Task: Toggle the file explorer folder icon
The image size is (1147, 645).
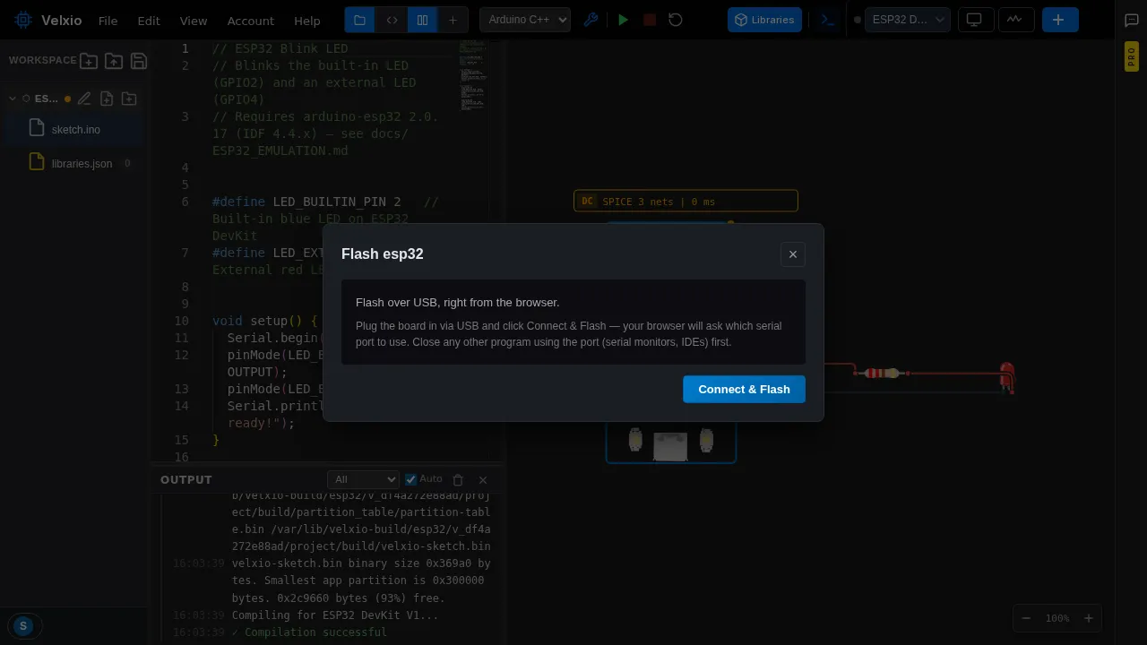Action: (359, 20)
